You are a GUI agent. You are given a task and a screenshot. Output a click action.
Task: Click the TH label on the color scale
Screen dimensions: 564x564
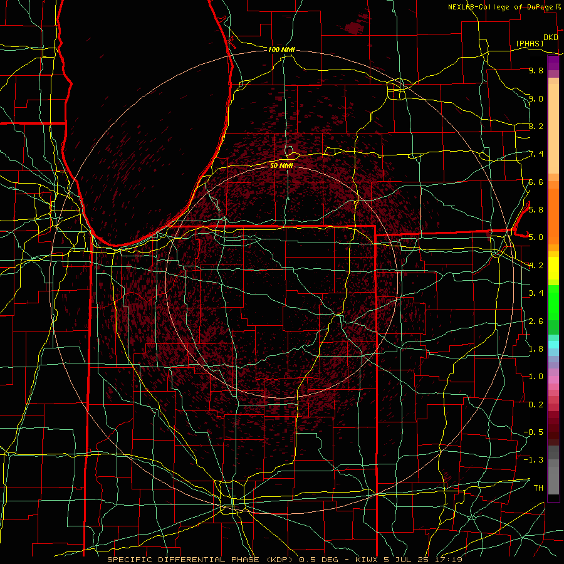[x=538, y=488]
